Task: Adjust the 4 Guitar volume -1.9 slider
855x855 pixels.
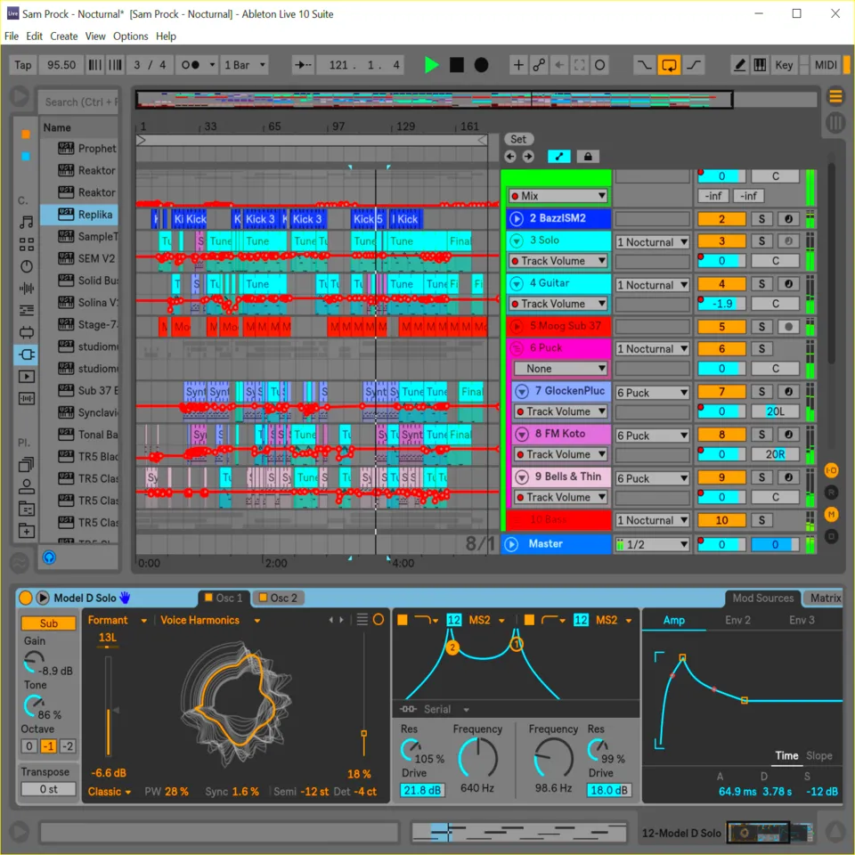Action: (x=721, y=304)
